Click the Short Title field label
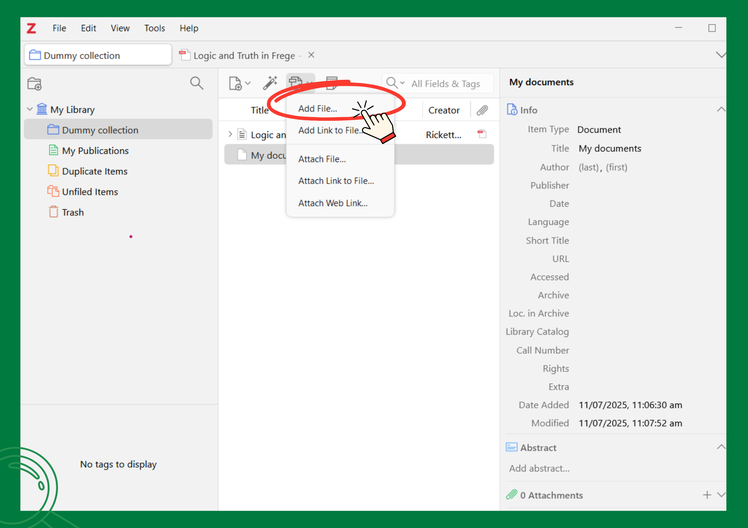The image size is (748, 528). [547, 241]
